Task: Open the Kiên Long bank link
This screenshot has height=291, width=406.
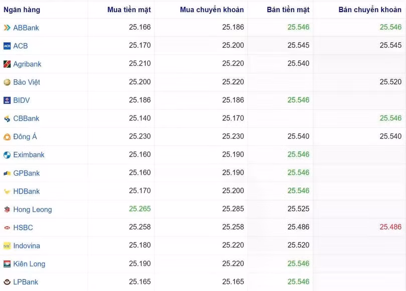Action: click(x=29, y=264)
